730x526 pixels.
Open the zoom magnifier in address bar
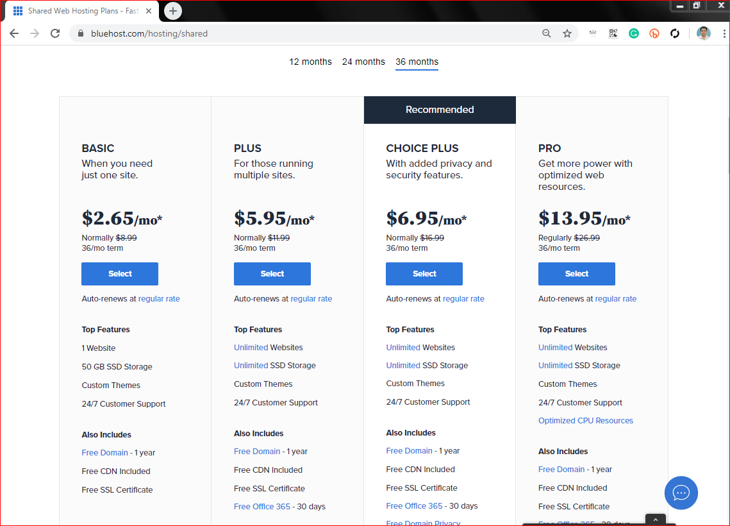click(547, 33)
